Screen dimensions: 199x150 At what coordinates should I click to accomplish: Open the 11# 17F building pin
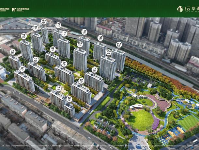[64, 34]
